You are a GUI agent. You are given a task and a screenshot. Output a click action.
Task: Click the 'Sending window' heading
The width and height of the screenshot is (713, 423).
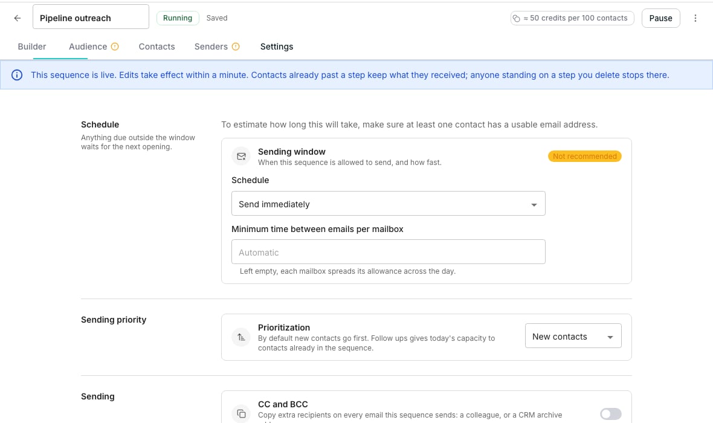coord(291,152)
